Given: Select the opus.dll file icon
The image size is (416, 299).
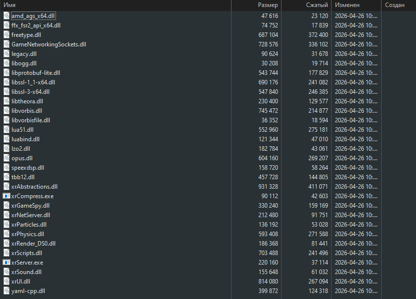Looking at the screenshot, I should 6,158.
